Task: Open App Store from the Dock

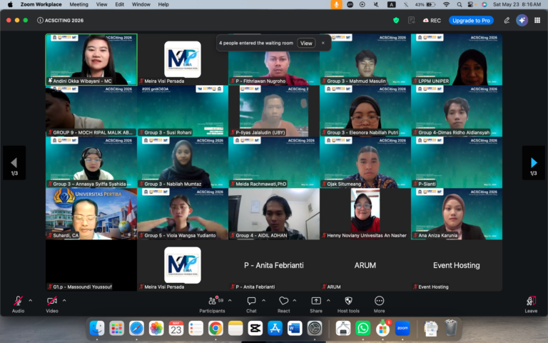Action: point(275,328)
